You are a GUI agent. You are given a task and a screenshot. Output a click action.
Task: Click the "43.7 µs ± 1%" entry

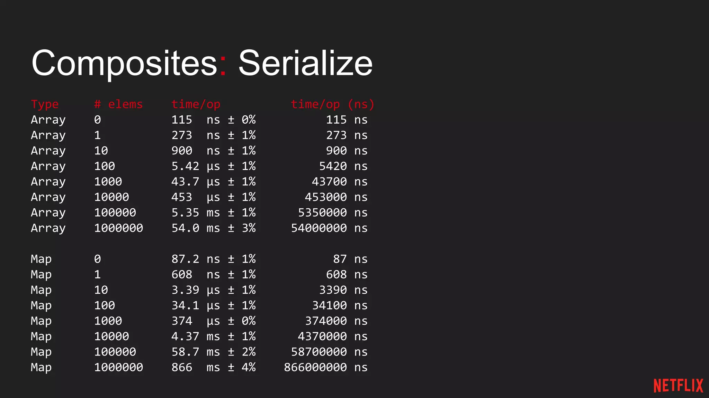tap(213, 182)
